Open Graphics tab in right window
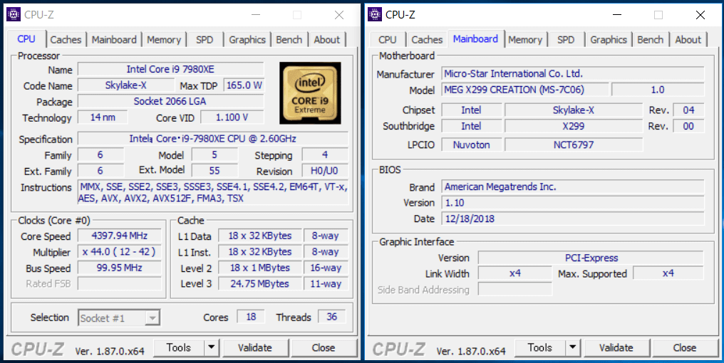724x363 pixels. click(608, 40)
